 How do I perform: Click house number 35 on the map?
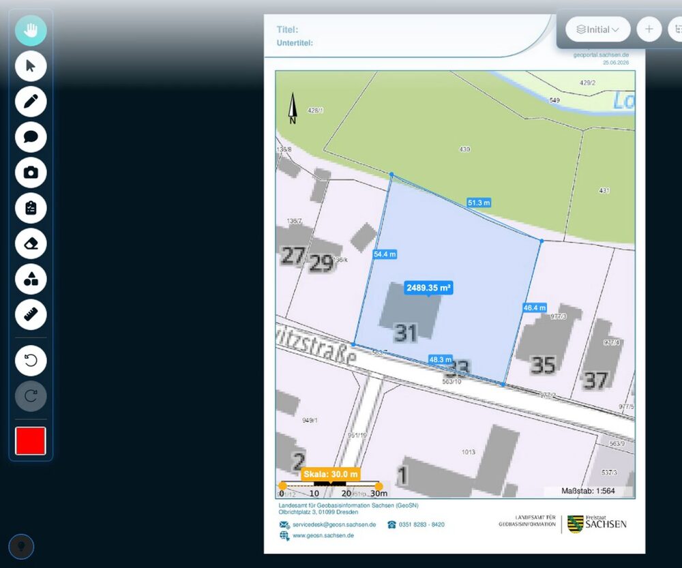[x=544, y=365]
